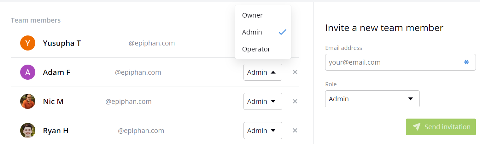Collapse Adam F's Admin role dropdown

click(263, 72)
